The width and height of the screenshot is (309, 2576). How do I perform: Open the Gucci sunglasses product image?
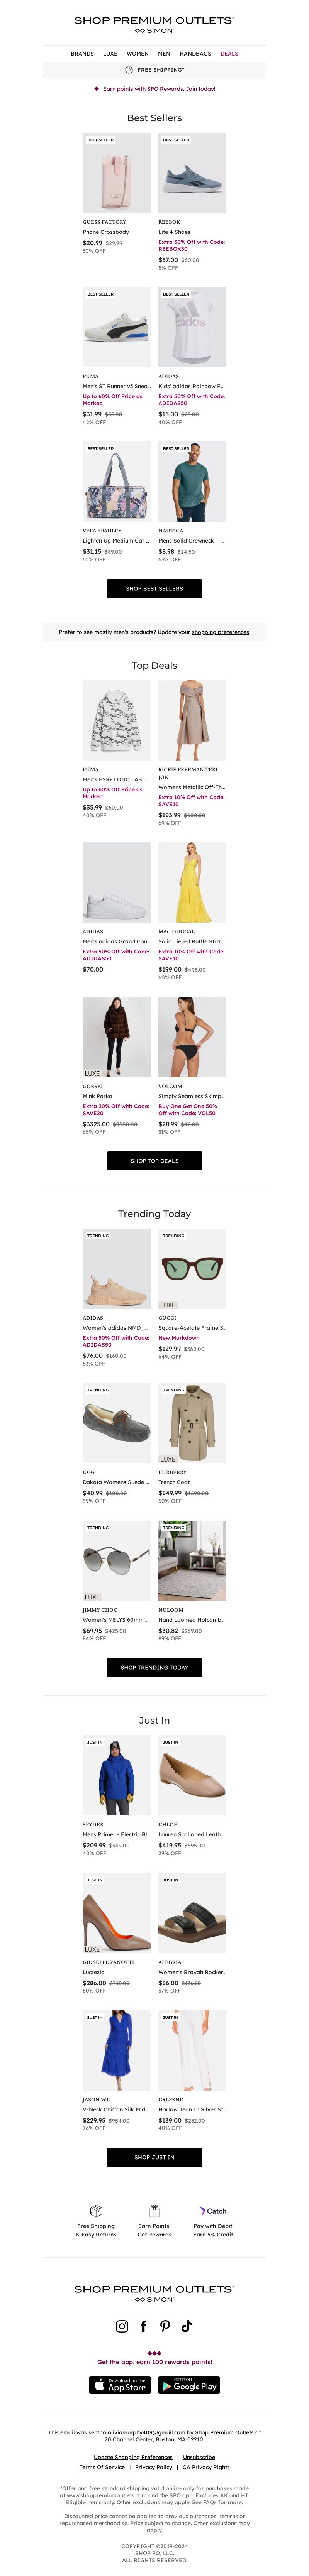point(192,1269)
